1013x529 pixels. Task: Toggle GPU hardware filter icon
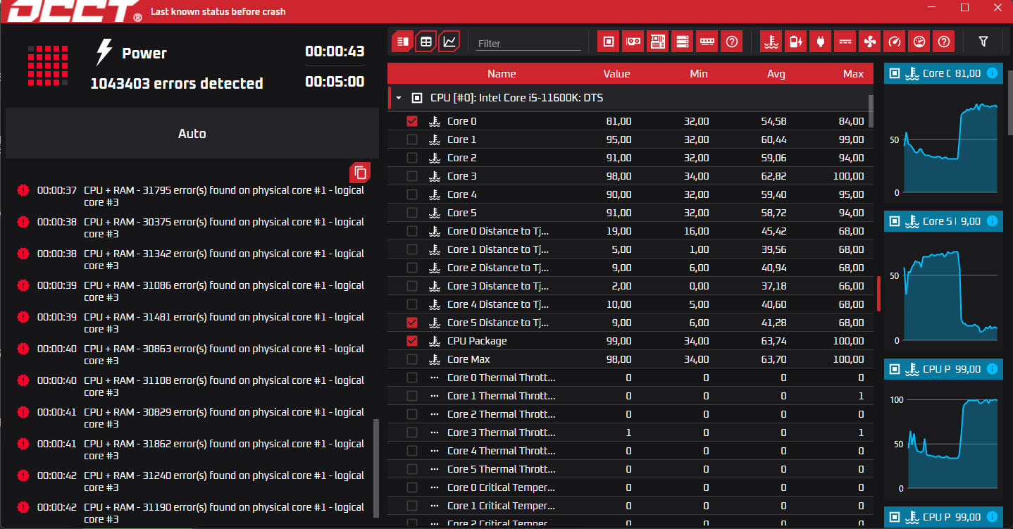(633, 42)
